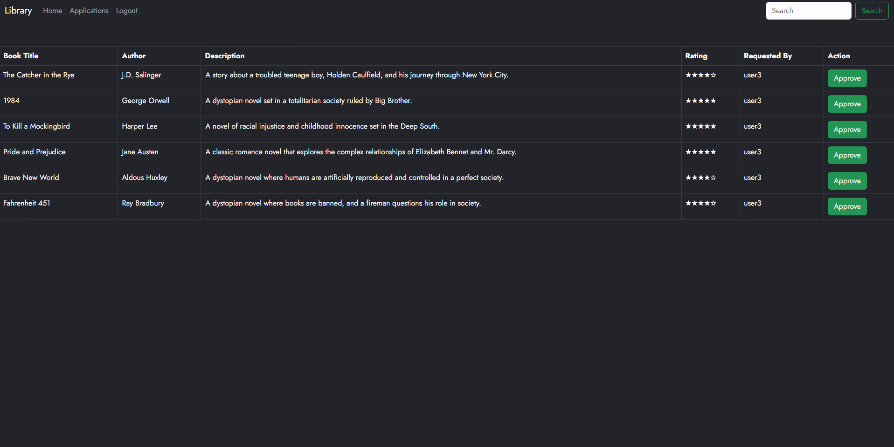Click the Book Title column header
The height and width of the screenshot is (447, 894).
coord(21,56)
